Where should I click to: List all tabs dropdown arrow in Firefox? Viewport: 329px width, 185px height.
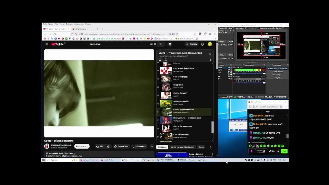[215, 29]
